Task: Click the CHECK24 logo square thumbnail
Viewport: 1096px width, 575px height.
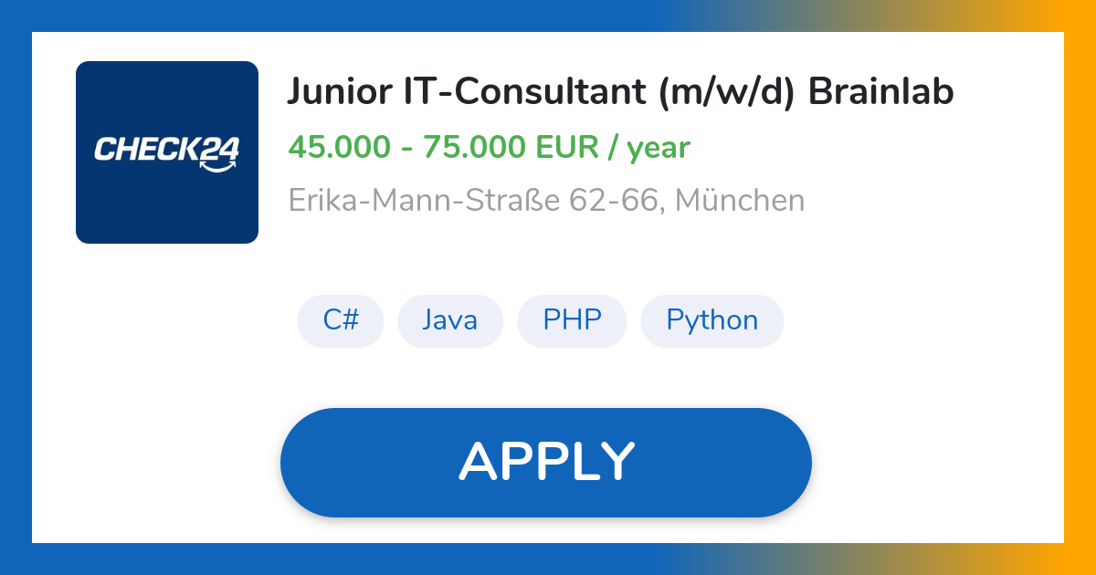Action: pyautogui.click(x=167, y=152)
